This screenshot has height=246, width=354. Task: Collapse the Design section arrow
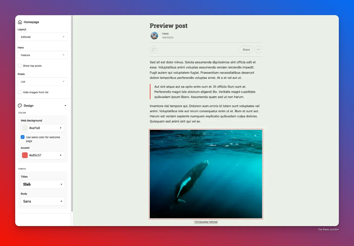(x=65, y=106)
